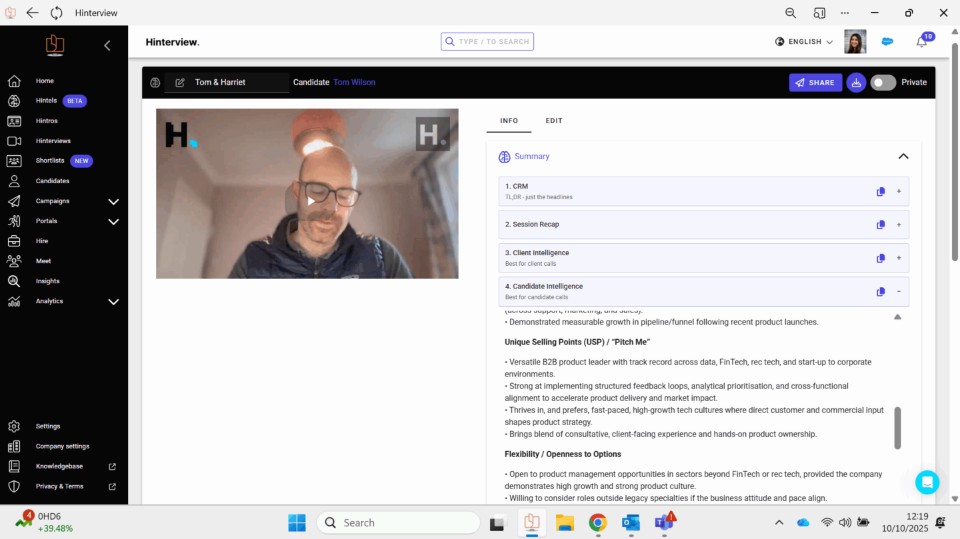Collapse the Summary panel chevron
Viewport: 960px width, 539px height.
pyautogui.click(x=903, y=157)
